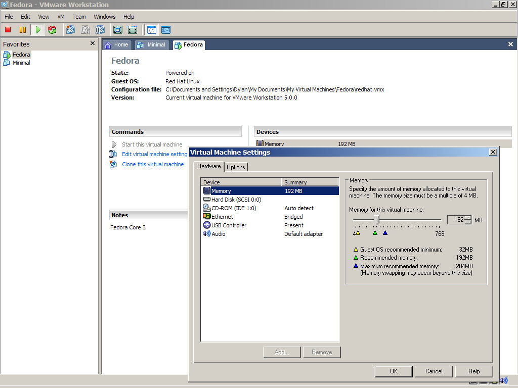
Task: Click the "Bridged" summary cell
Action: (x=293, y=217)
